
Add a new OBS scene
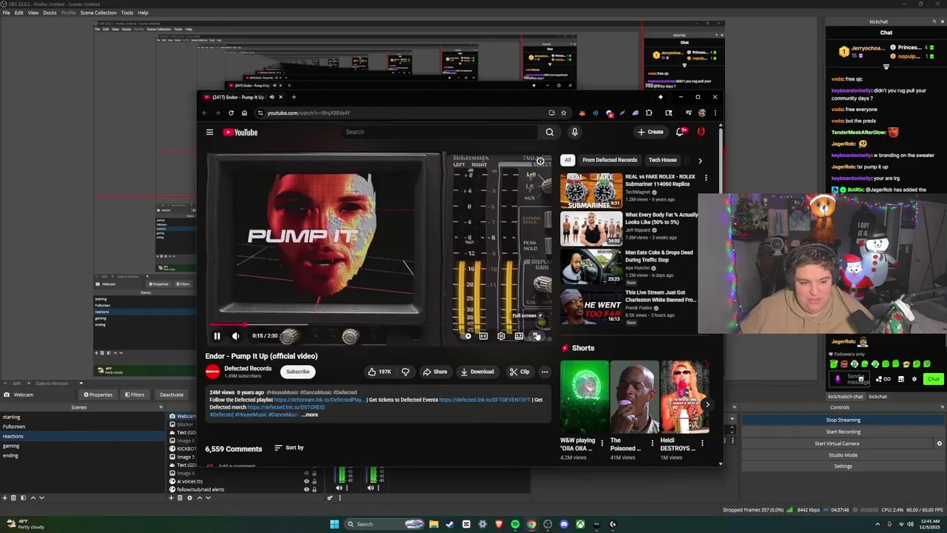[4, 497]
